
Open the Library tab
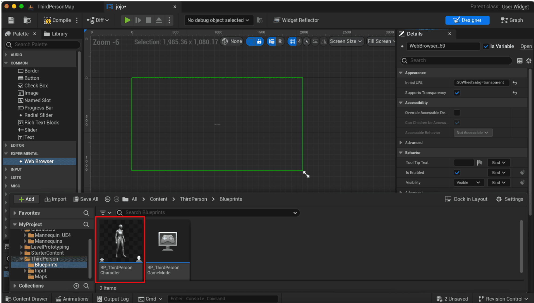tap(56, 34)
